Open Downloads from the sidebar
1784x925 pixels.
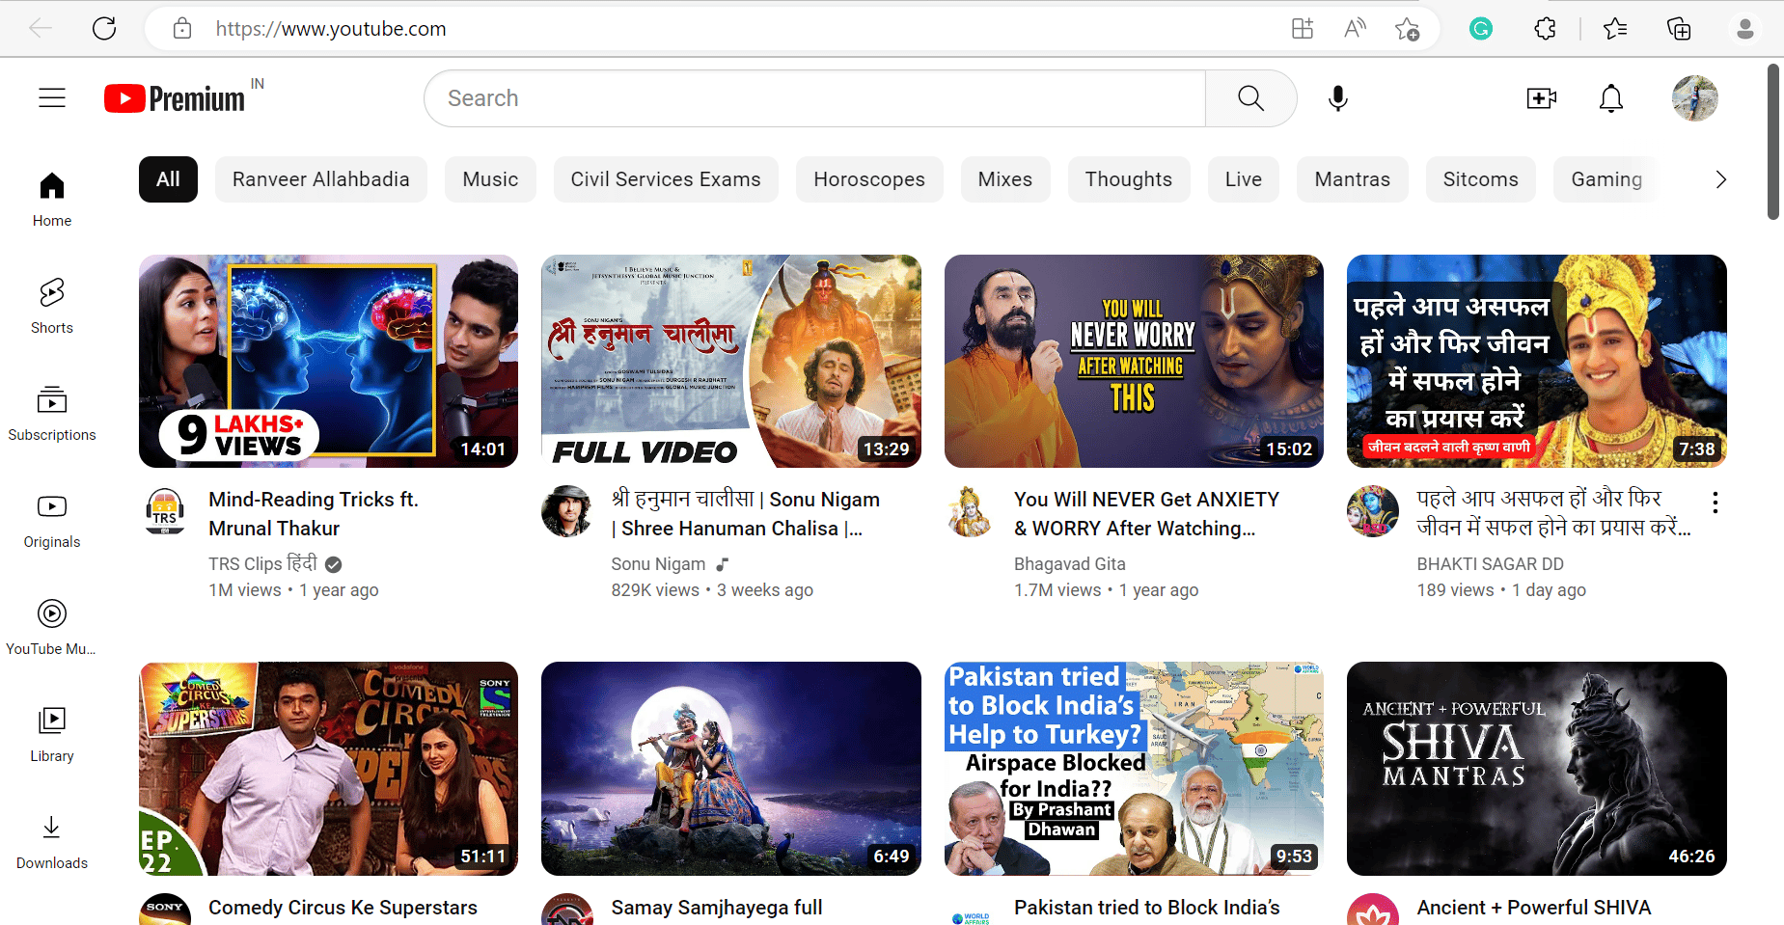coord(51,839)
